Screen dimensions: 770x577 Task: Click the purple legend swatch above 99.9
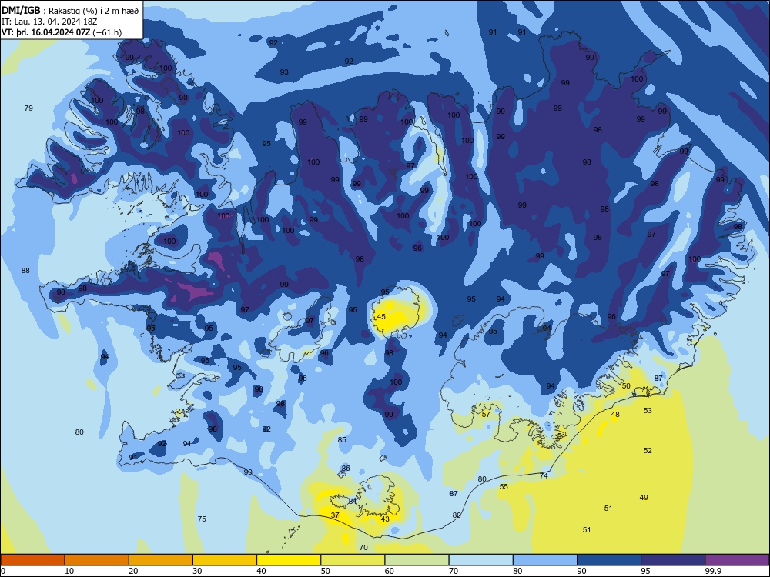(x=737, y=560)
